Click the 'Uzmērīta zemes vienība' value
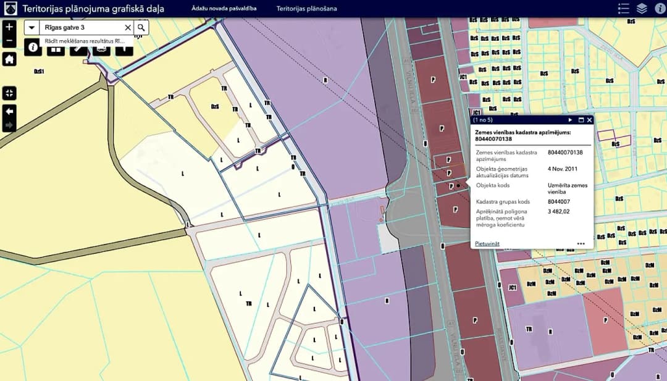 coord(568,188)
